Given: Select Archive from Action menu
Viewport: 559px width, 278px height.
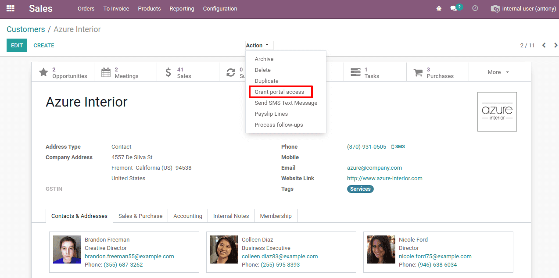Looking at the screenshot, I should tap(286, 59).
